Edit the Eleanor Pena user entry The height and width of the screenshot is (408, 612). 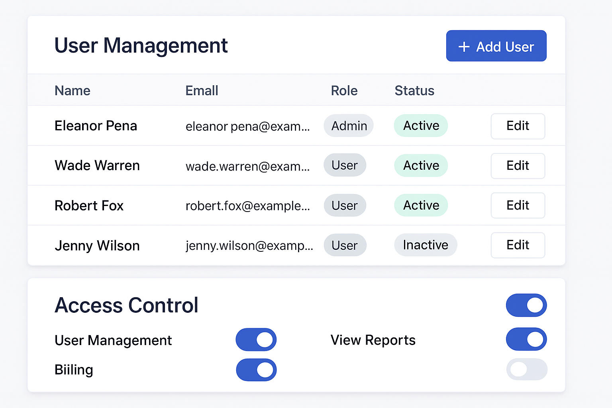pos(518,126)
